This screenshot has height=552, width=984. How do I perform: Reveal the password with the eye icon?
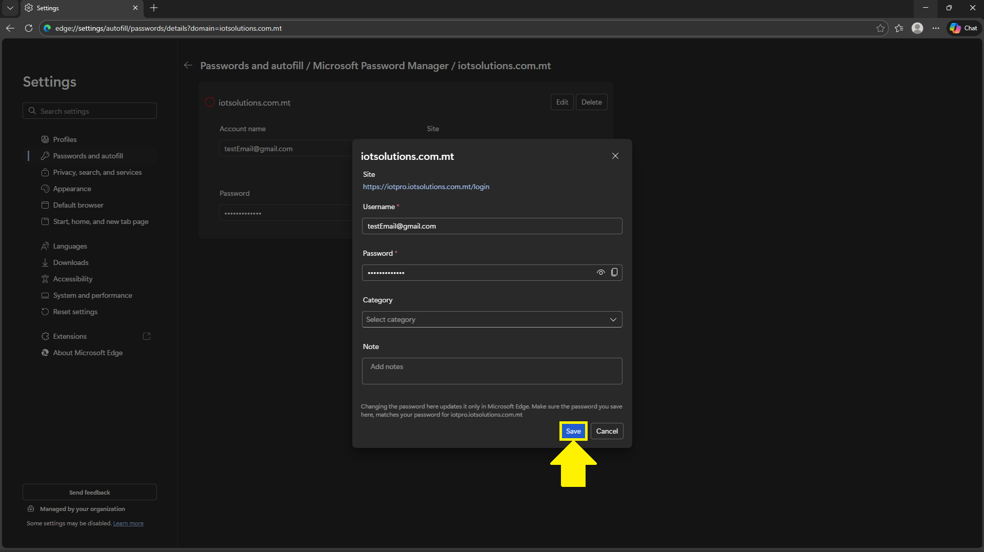point(601,273)
